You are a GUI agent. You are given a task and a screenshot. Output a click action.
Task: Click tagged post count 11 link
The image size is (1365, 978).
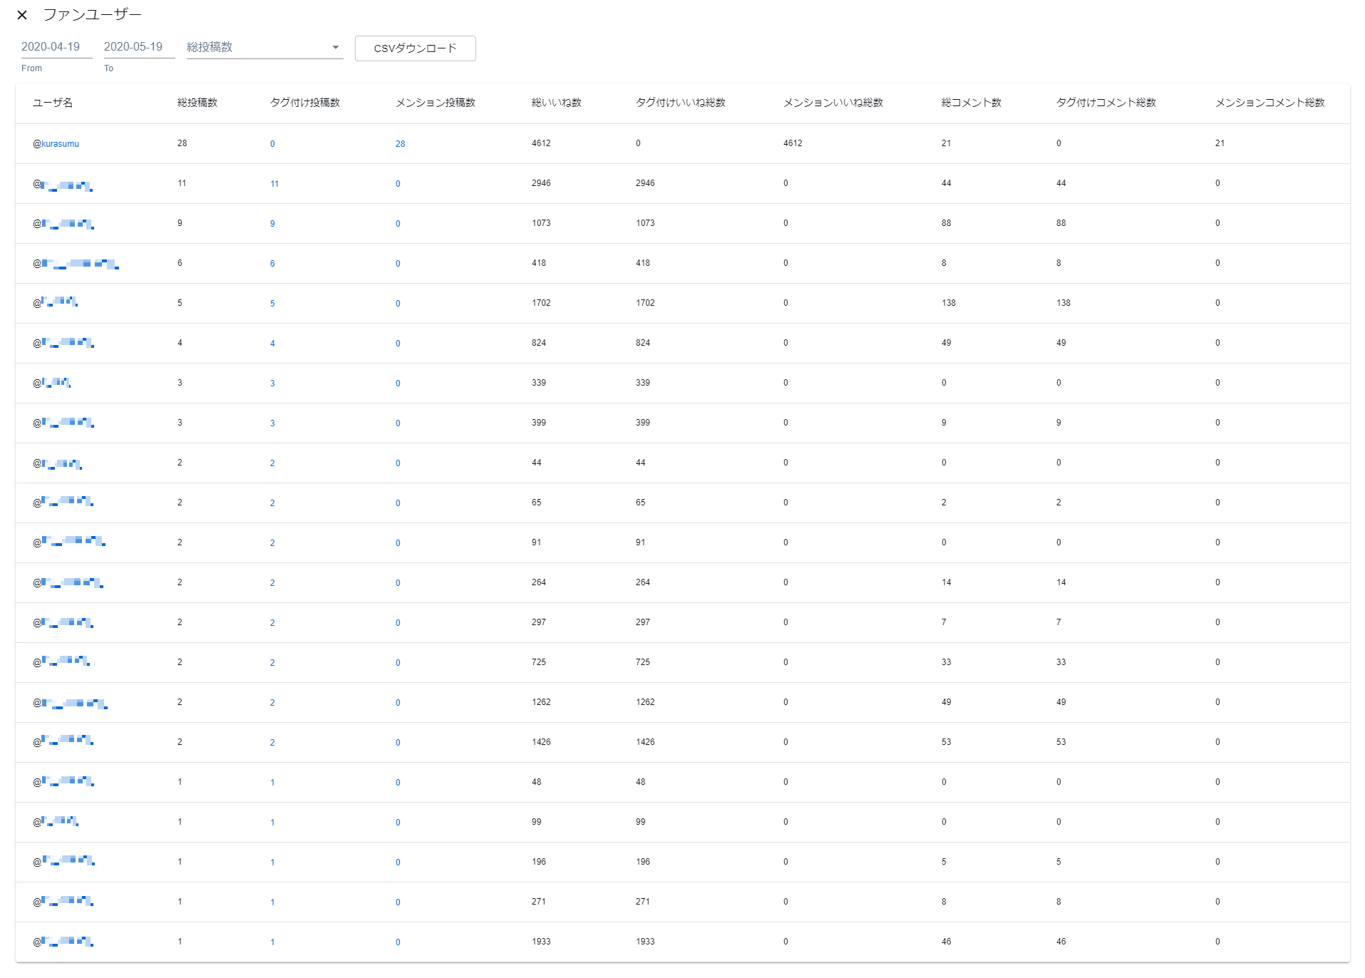[274, 184]
